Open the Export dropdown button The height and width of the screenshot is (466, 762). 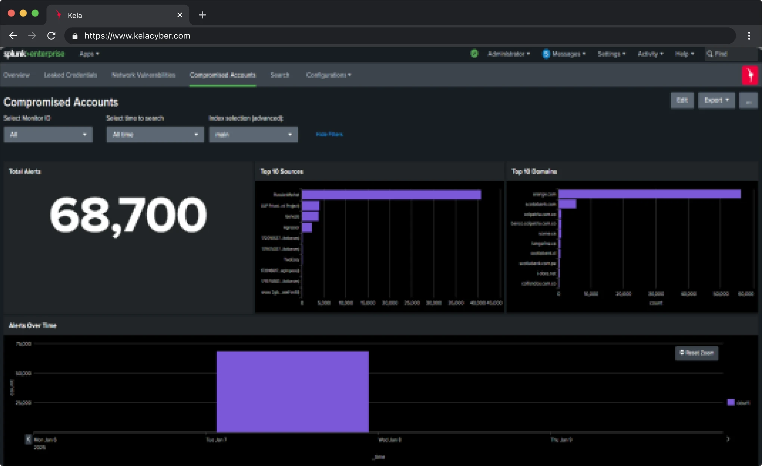click(x=716, y=100)
